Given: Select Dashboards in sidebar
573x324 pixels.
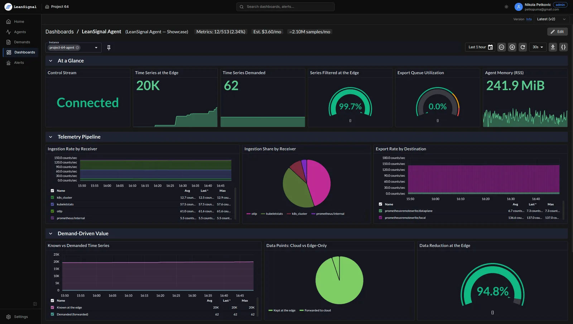Looking at the screenshot, I should (21, 52).
